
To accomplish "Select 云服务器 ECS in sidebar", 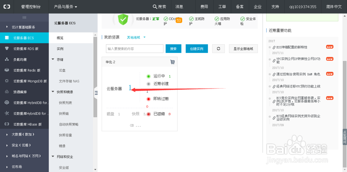I will point(24,38).
